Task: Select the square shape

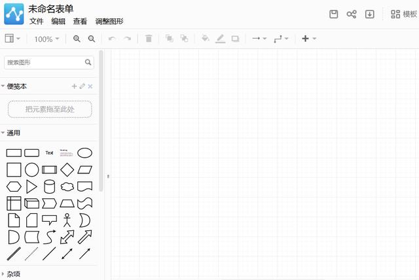Action: pyautogui.click(x=14, y=169)
